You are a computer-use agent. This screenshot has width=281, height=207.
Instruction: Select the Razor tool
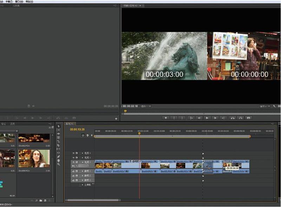point(59,145)
